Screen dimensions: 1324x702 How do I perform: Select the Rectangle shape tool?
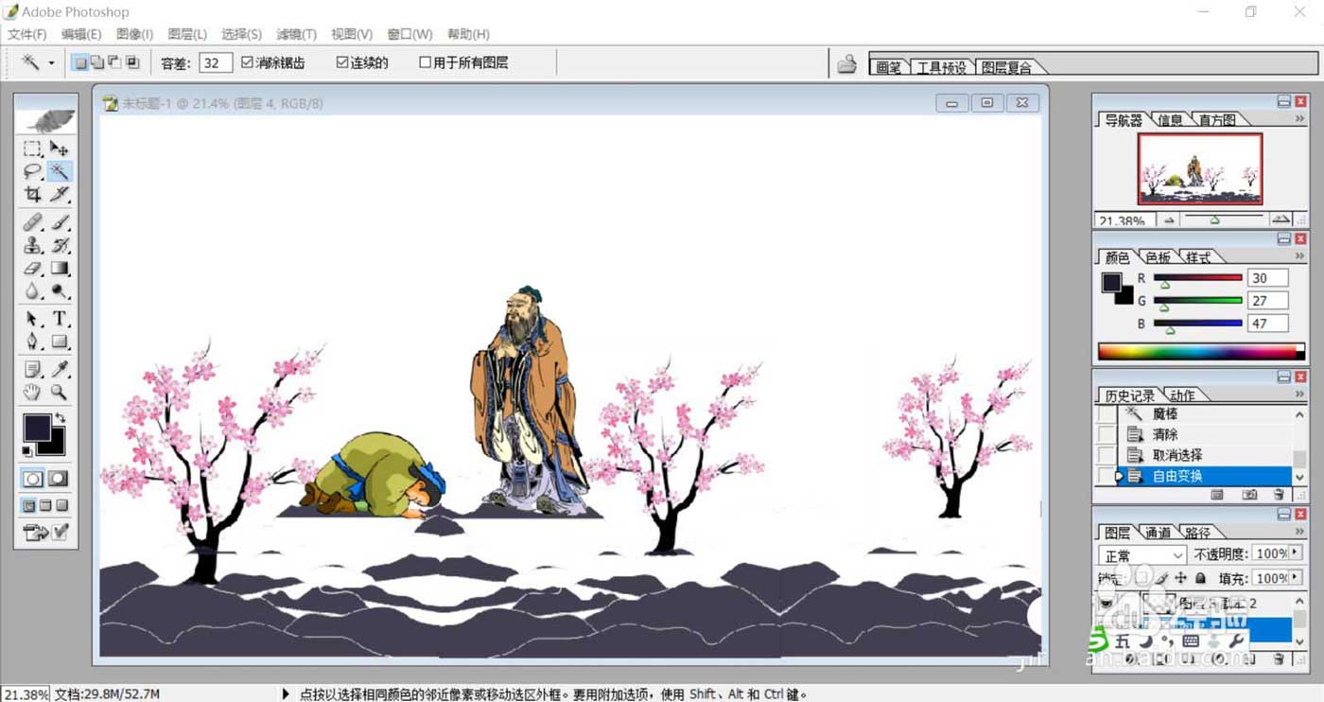[x=60, y=342]
